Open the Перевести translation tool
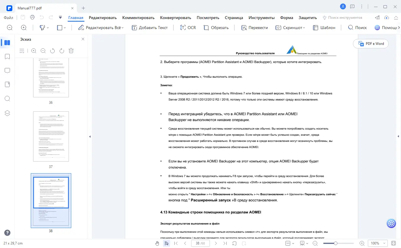 (x=254, y=27)
